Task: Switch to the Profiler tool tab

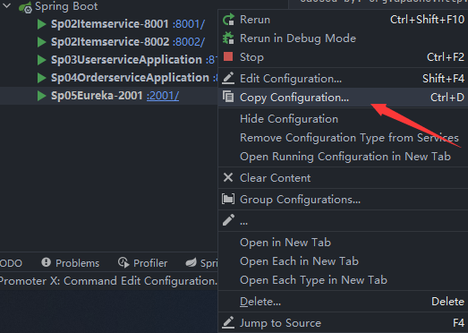Action: (142, 263)
